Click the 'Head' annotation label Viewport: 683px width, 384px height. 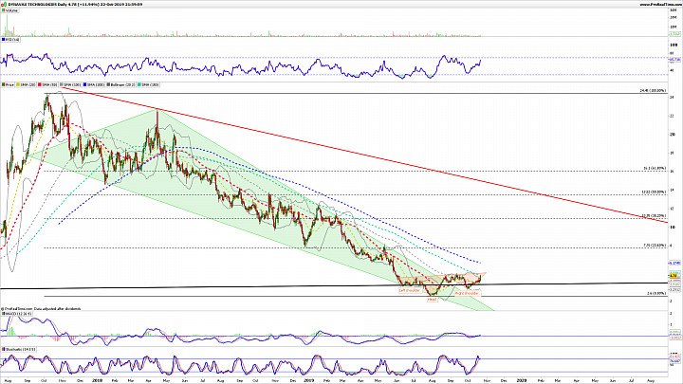[x=432, y=299]
